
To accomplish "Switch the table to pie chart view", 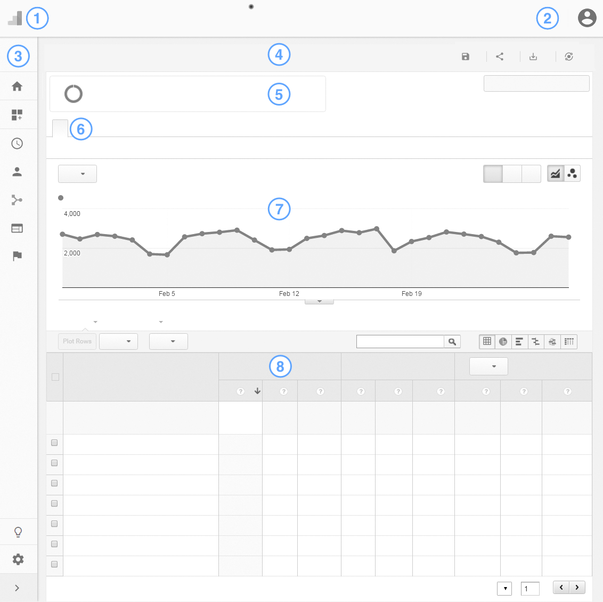I will 503,342.
